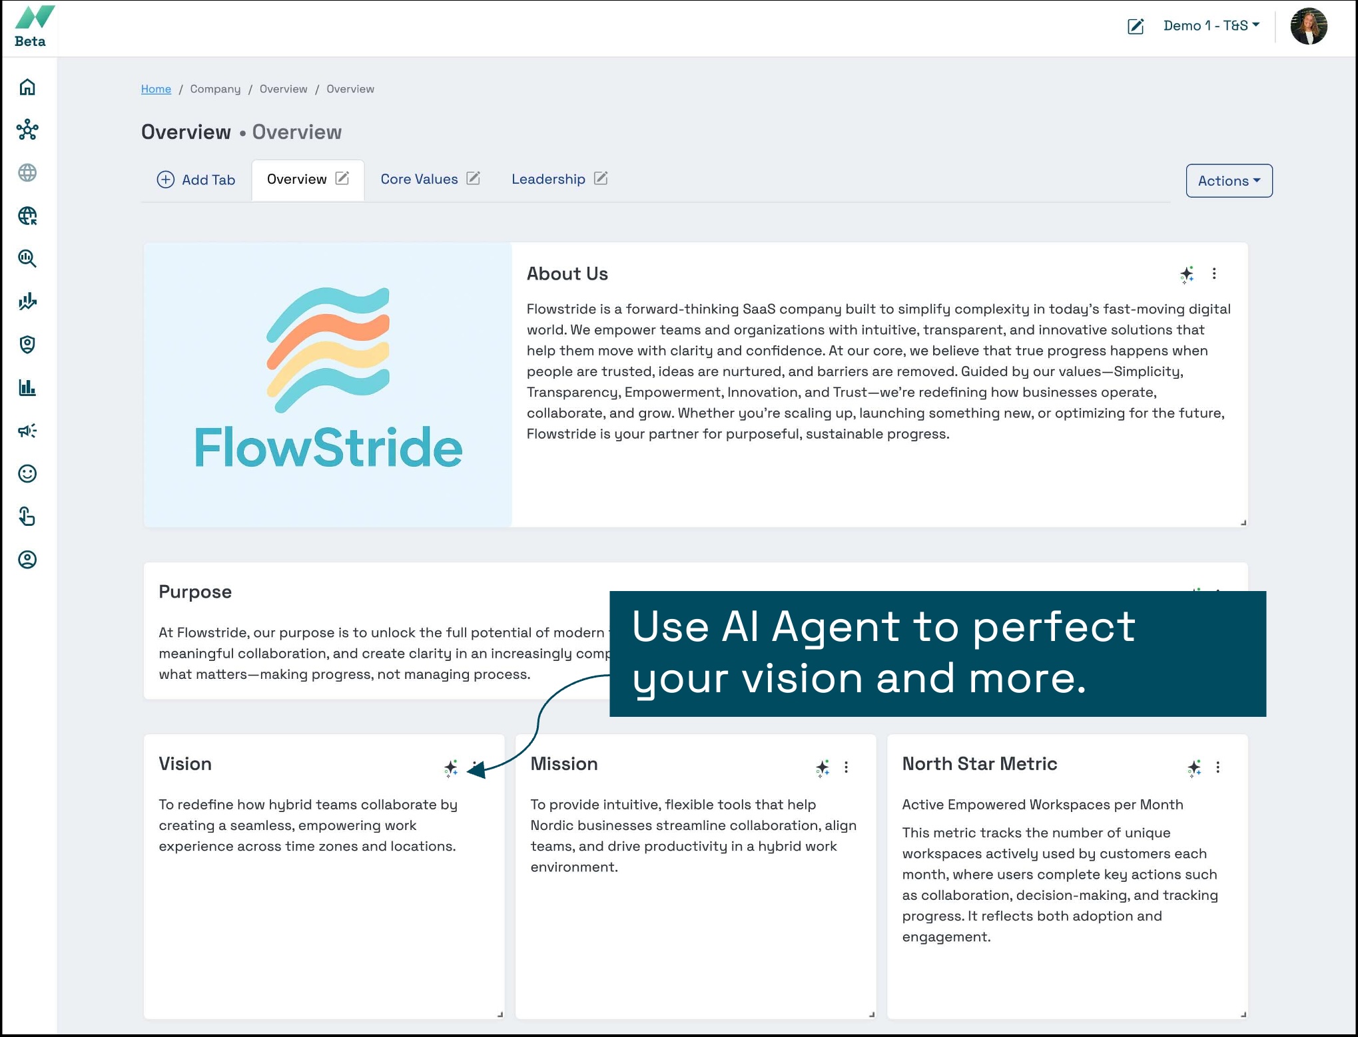Expand the Actions dropdown
This screenshot has width=1358, height=1037.
[x=1229, y=181]
